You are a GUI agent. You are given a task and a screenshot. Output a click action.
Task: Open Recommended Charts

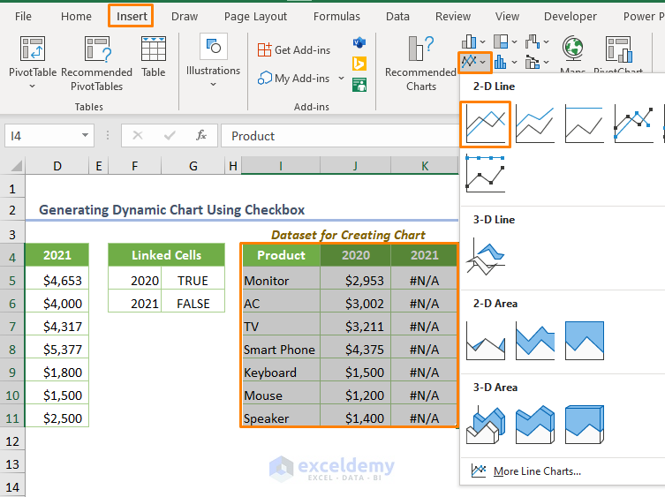(420, 64)
